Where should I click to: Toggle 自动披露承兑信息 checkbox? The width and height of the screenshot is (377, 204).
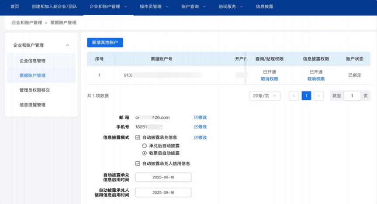point(138,137)
